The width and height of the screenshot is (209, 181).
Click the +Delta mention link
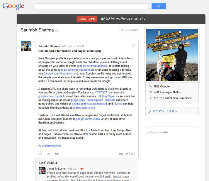click(118, 104)
